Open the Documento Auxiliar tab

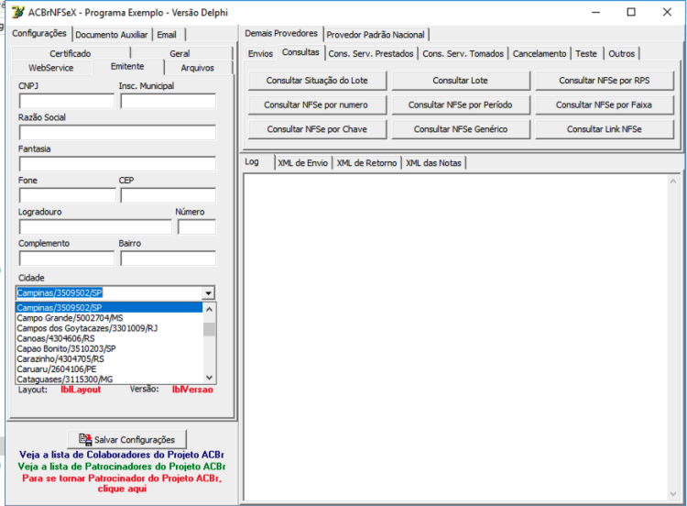point(111,35)
